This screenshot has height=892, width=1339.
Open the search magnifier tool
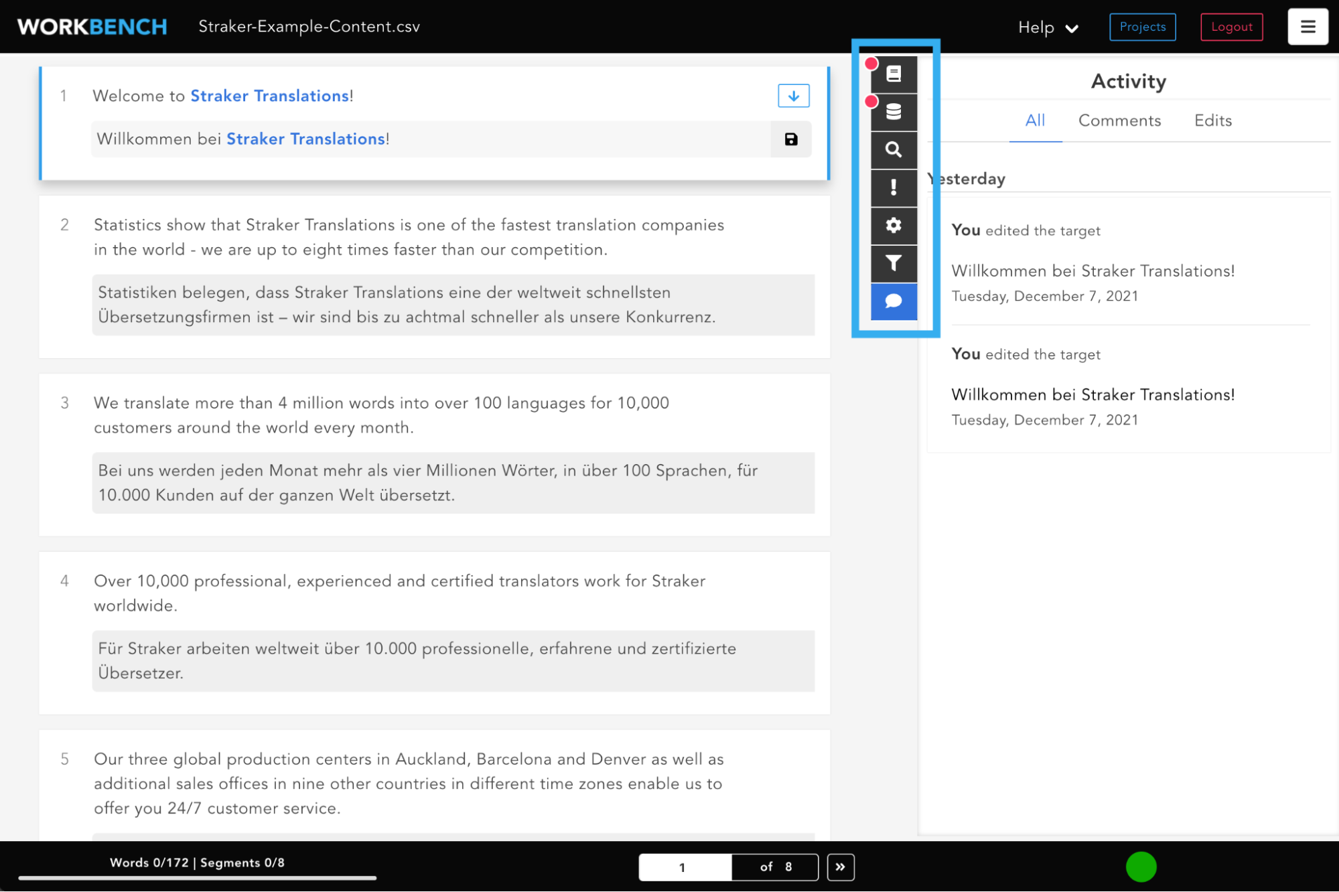894,150
